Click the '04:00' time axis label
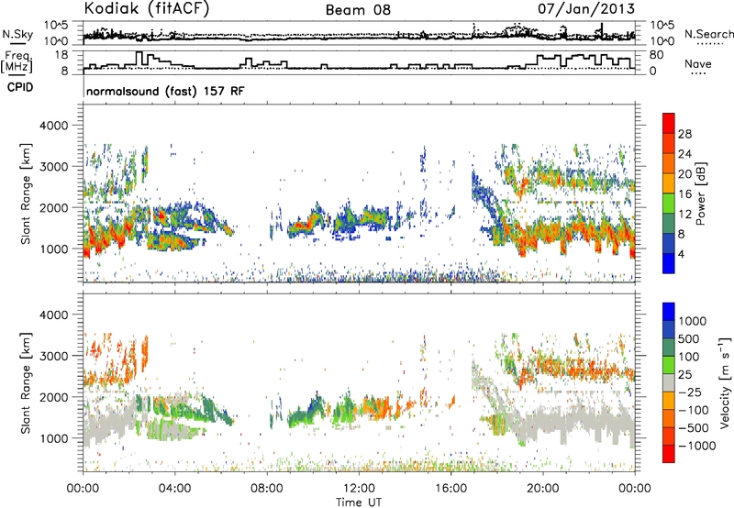Image resolution: width=734 pixels, height=508 pixels. tap(174, 489)
